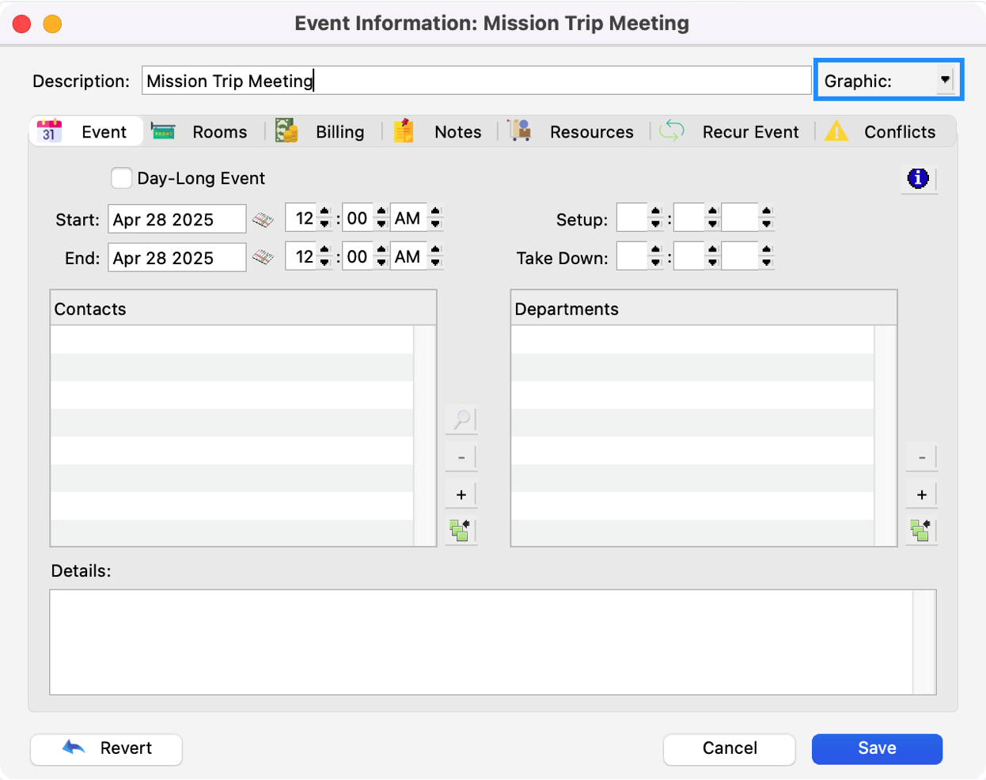Go to the Conflicts tab
Screen dimensions: 986x780
coord(881,131)
